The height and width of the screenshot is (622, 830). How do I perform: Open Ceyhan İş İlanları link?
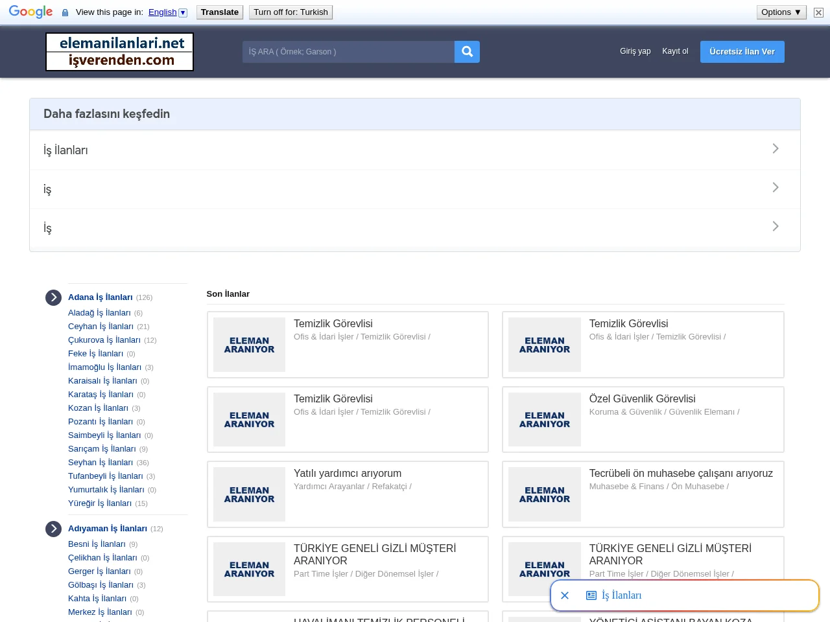click(101, 327)
